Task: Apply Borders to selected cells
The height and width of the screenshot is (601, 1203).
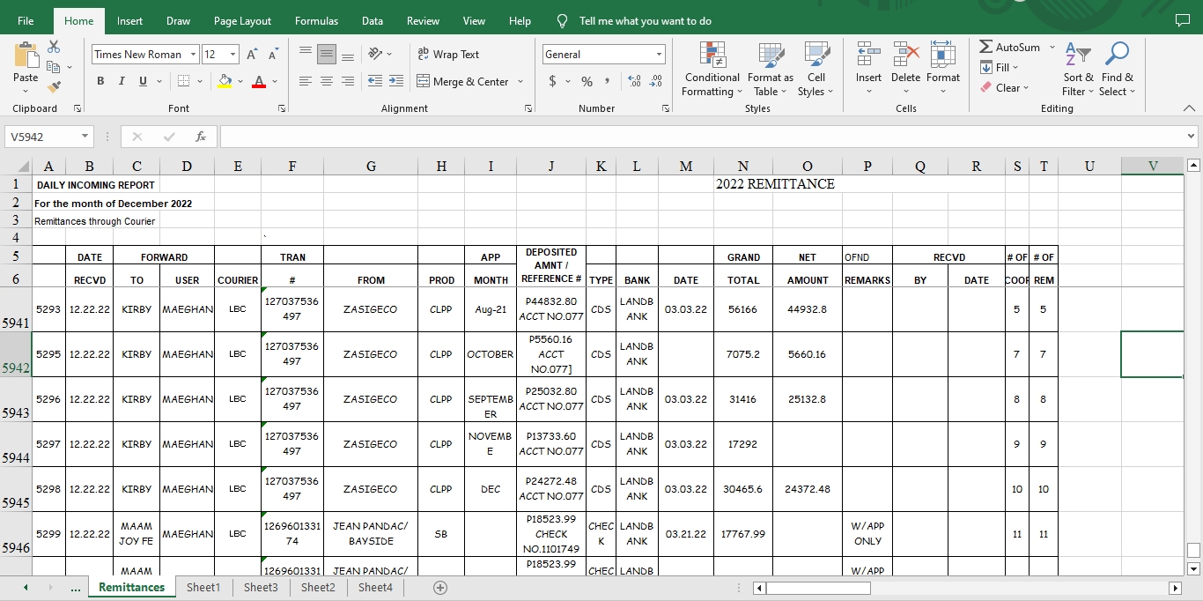Action: pos(183,81)
